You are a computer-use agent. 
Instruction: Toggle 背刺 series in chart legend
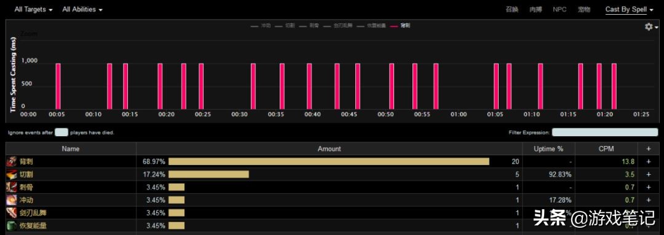tap(400, 26)
